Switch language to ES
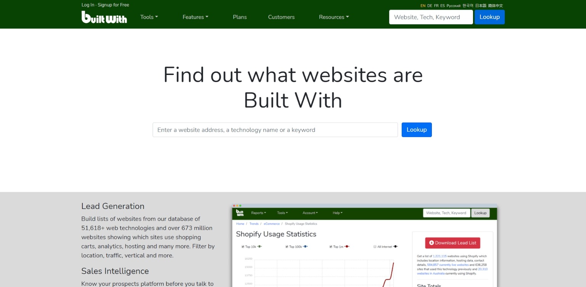This screenshot has width=586, height=287. [x=443, y=6]
